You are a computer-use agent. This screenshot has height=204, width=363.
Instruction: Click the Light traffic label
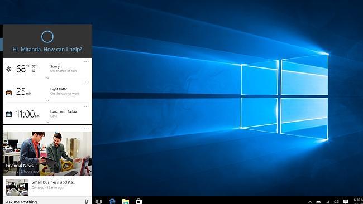(59, 89)
